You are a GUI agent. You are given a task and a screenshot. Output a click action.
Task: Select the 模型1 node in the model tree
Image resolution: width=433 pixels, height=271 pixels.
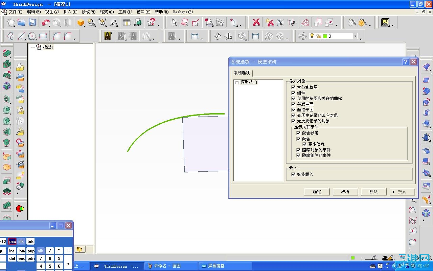click(48, 47)
